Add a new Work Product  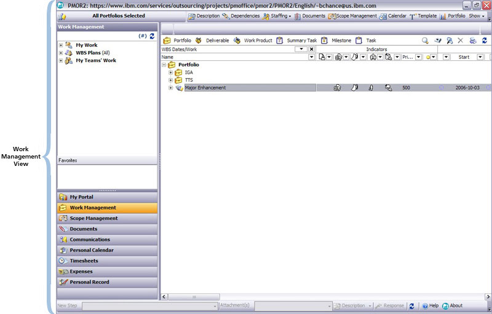[253, 41]
